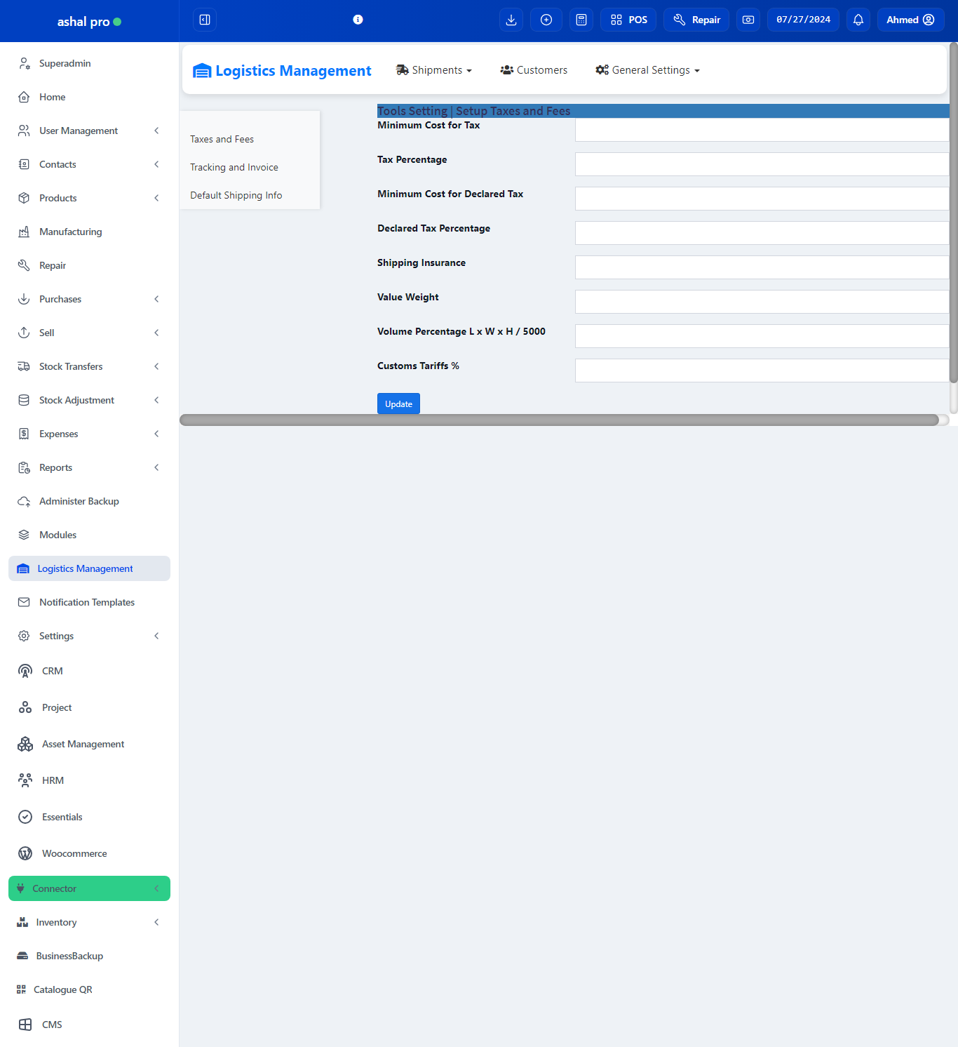
Task: Open the Customers menu item
Action: [x=534, y=70]
